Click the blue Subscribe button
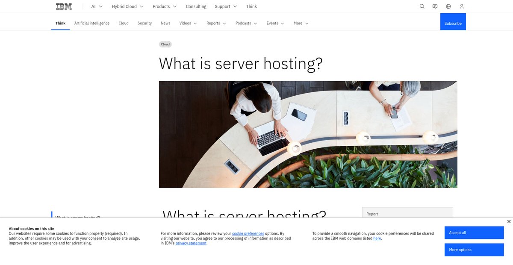Image resolution: width=513 pixels, height=265 pixels. [453, 22]
